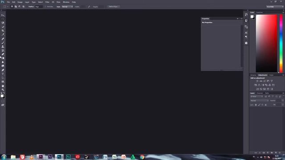Image resolution: width=285 pixels, height=160 pixels.
Task: Click the Refine Edge button
Action: coord(114,7)
